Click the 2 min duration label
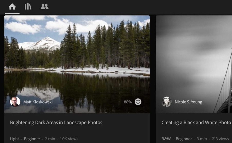Image resolution: width=232 pixels, height=143 pixels. [x=50, y=139]
